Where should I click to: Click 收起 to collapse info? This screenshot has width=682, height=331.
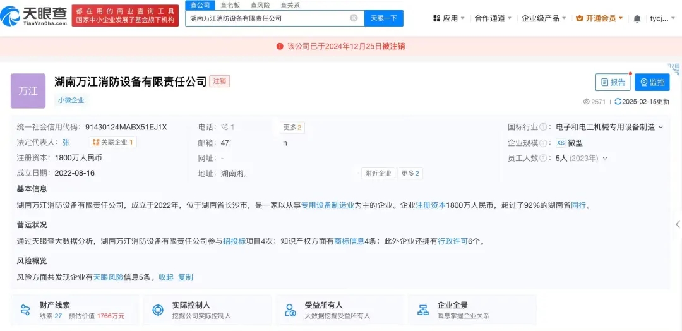(x=165, y=277)
